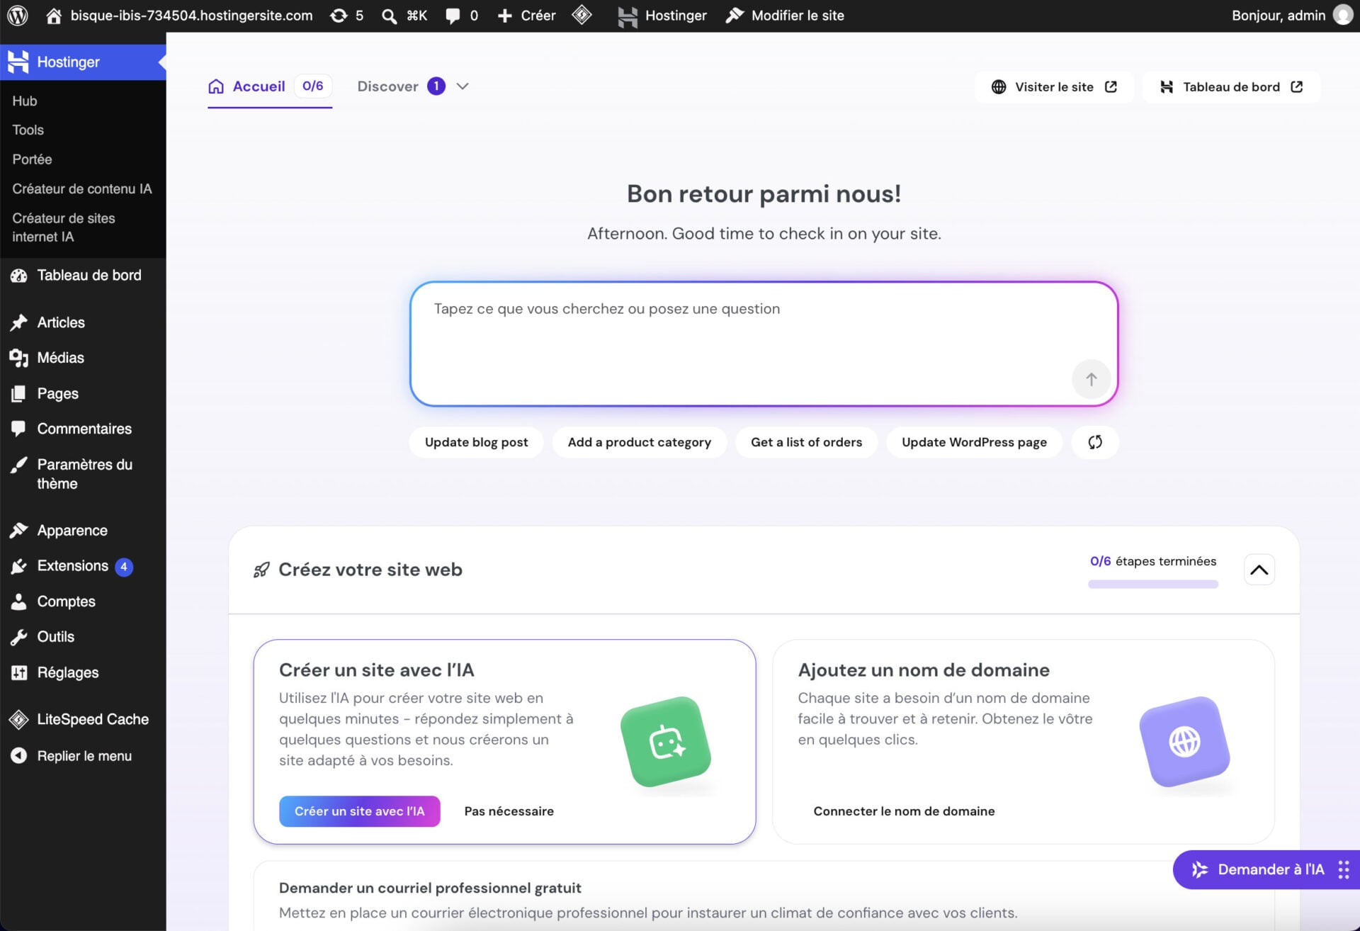Image resolution: width=1360 pixels, height=931 pixels.
Task: Choose Add a product category suggestion
Action: coord(639,442)
